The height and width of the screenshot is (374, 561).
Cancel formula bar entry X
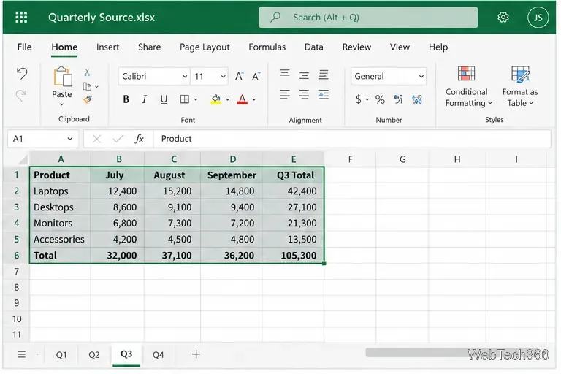[x=96, y=139]
